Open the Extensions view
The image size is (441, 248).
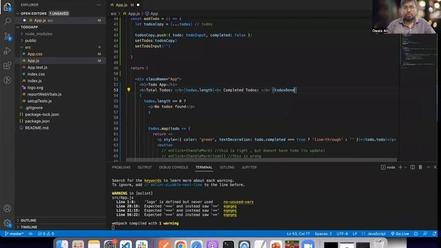coord(8,65)
